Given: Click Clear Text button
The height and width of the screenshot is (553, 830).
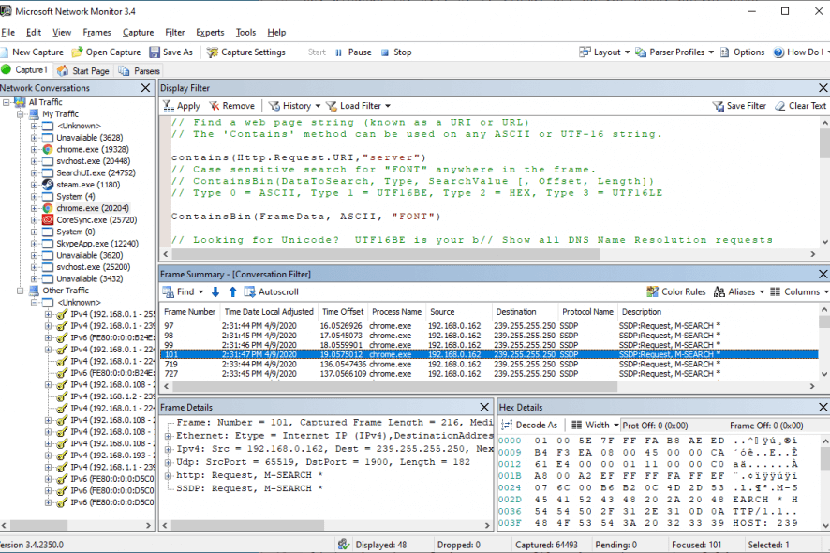Looking at the screenshot, I should pos(800,106).
